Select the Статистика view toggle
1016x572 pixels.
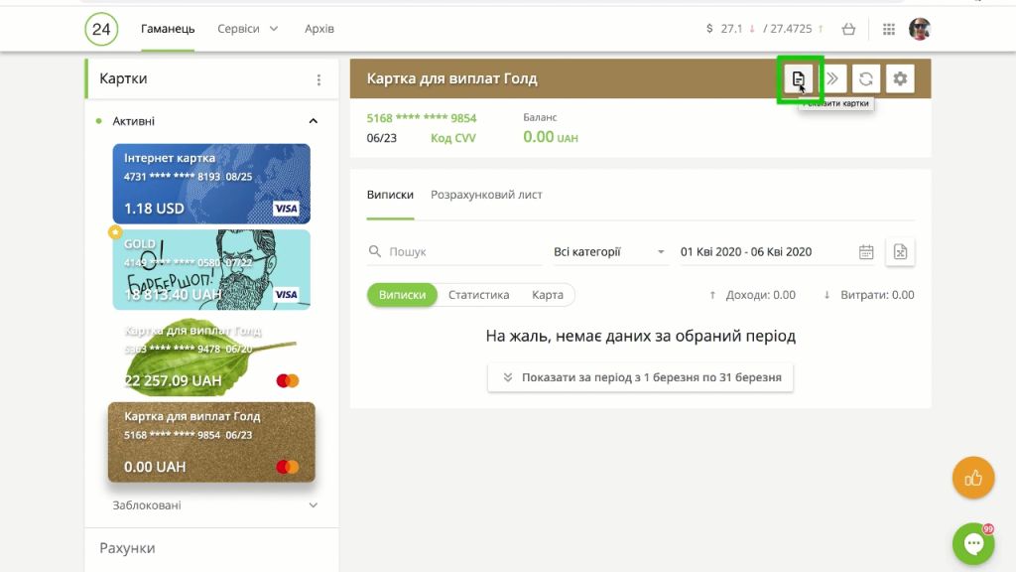coord(478,295)
